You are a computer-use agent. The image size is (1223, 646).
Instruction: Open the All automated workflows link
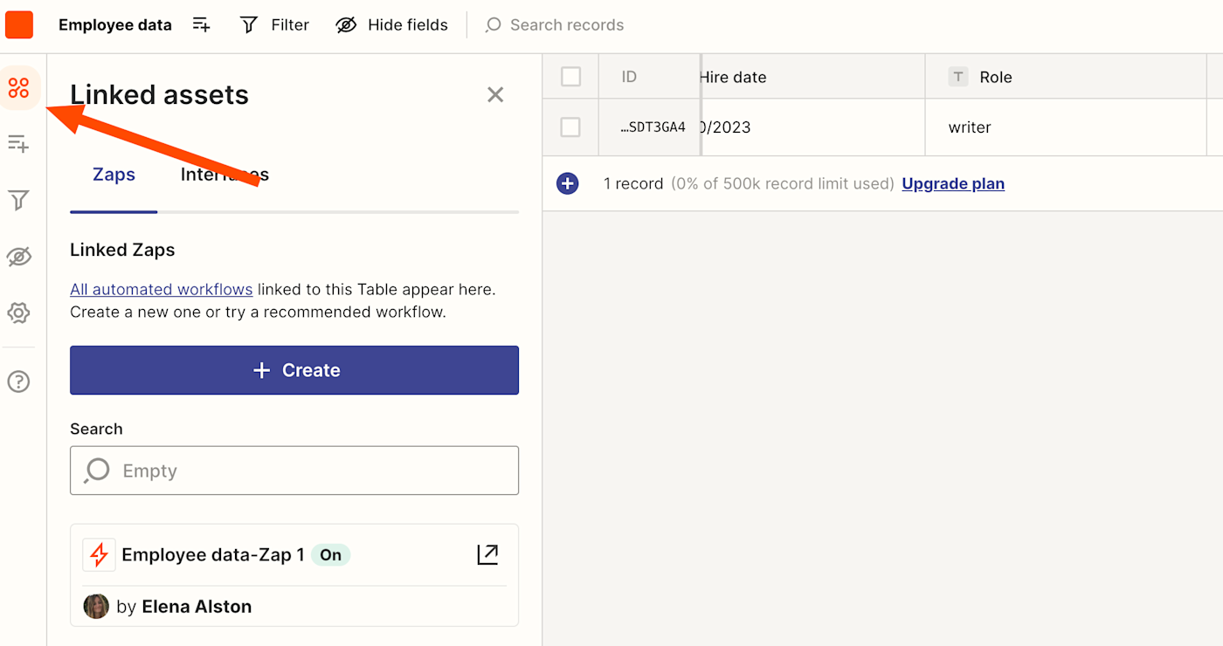pos(162,289)
